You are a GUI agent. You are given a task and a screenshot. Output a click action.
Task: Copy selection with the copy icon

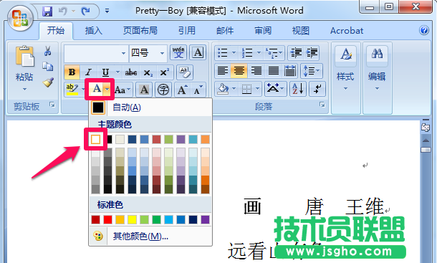48,67
